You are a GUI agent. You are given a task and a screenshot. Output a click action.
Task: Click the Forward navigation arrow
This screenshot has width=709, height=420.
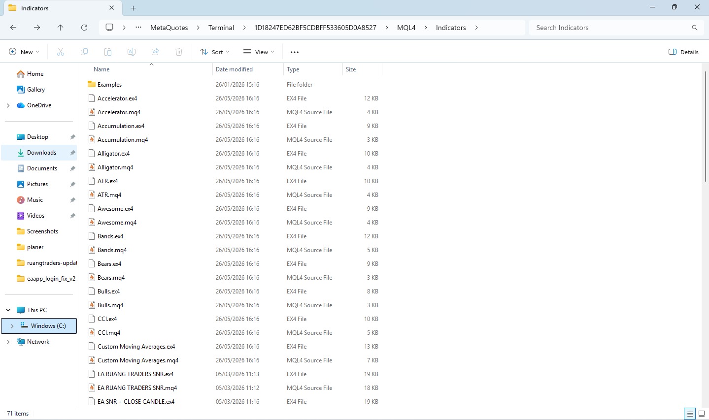[x=37, y=28]
